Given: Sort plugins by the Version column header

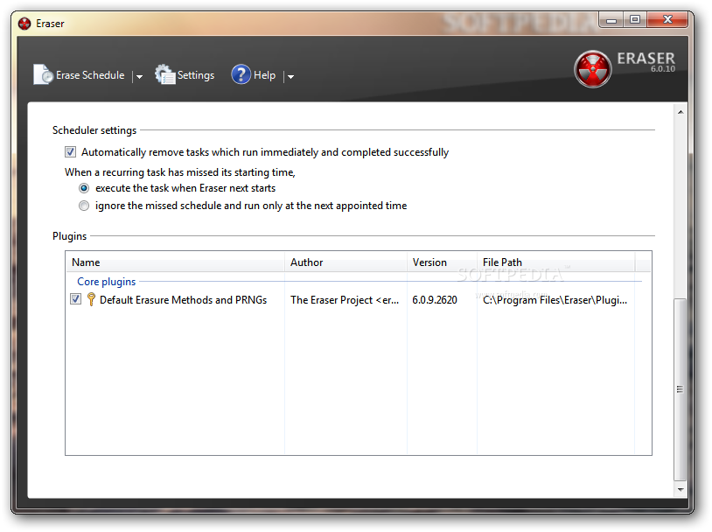Looking at the screenshot, I should (442, 262).
